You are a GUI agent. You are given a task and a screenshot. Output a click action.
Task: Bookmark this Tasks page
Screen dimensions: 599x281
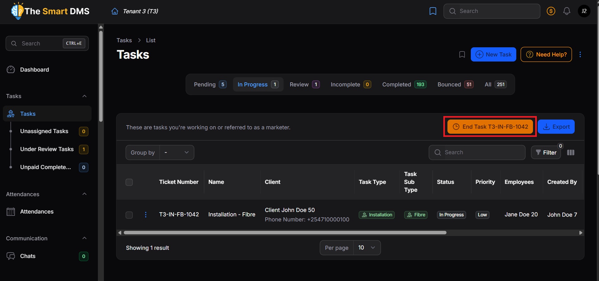pos(462,55)
